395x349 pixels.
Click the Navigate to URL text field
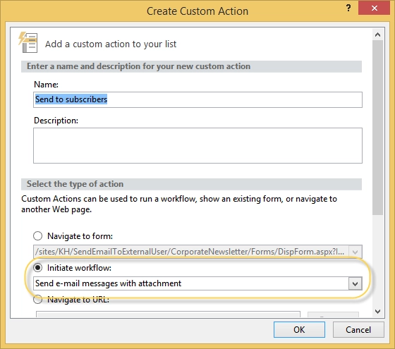(168, 314)
